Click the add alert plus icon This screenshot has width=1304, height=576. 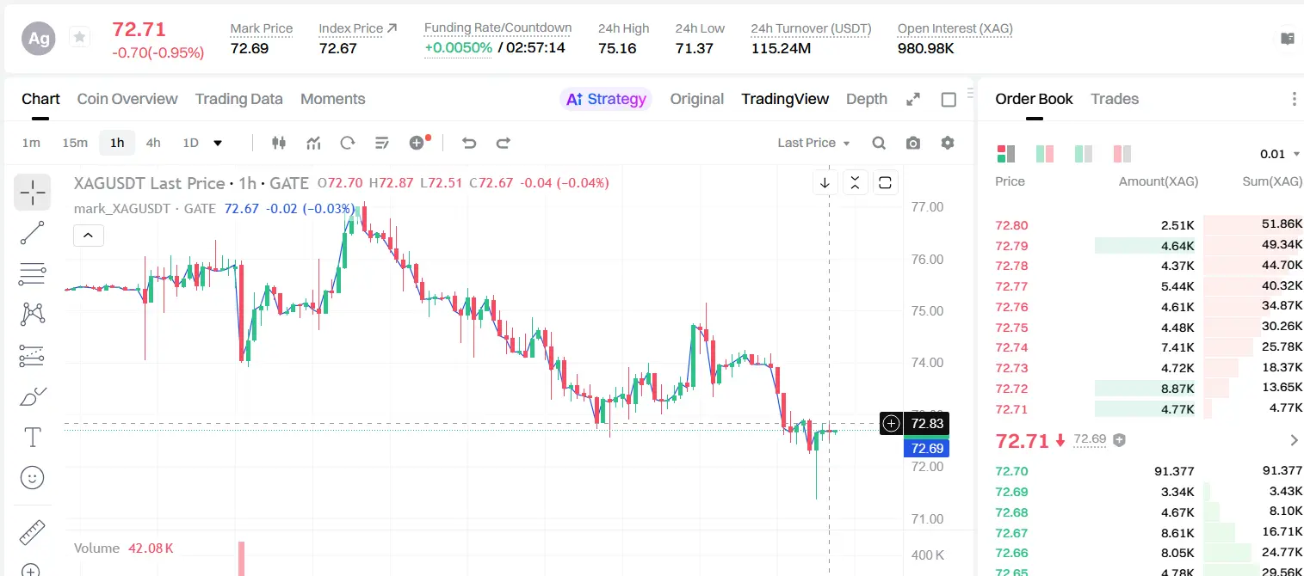click(x=418, y=143)
